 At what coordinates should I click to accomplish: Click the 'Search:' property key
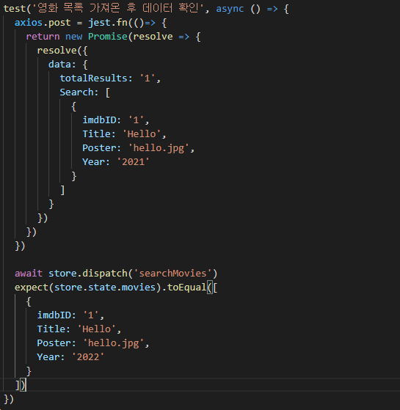point(79,92)
